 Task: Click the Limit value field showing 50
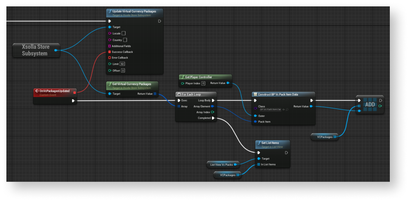click(x=122, y=64)
